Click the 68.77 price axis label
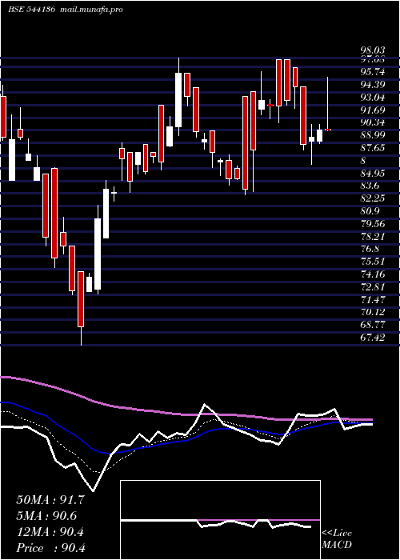This screenshot has width=400, height=560. 372,325
